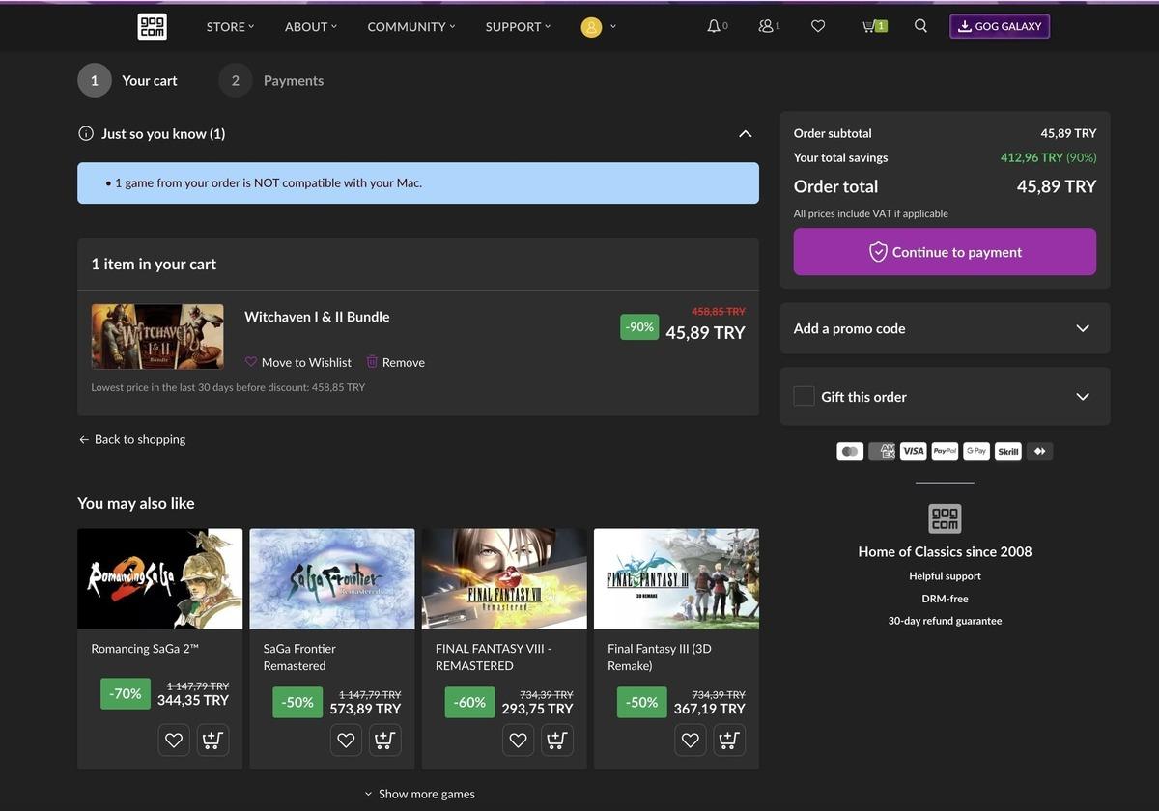The image size is (1159, 811).
Task: Add SaGa Frontier Remastered to cart
Action: pyautogui.click(x=385, y=740)
